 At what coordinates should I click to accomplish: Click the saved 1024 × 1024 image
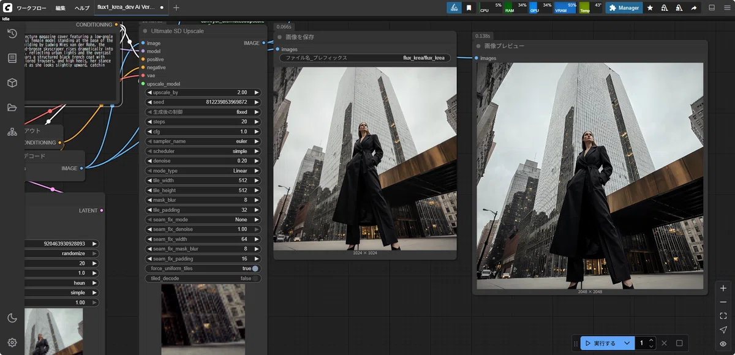pyautogui.click(x=365, y=159)
